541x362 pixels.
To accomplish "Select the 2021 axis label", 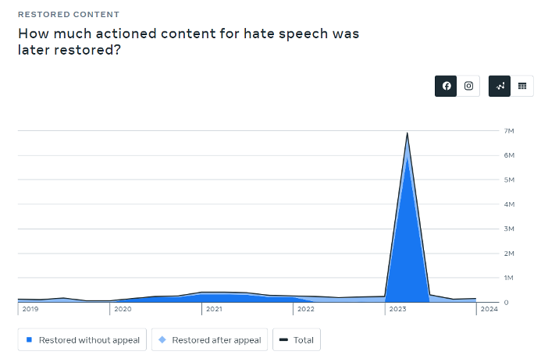I will [x=214, y=309].
